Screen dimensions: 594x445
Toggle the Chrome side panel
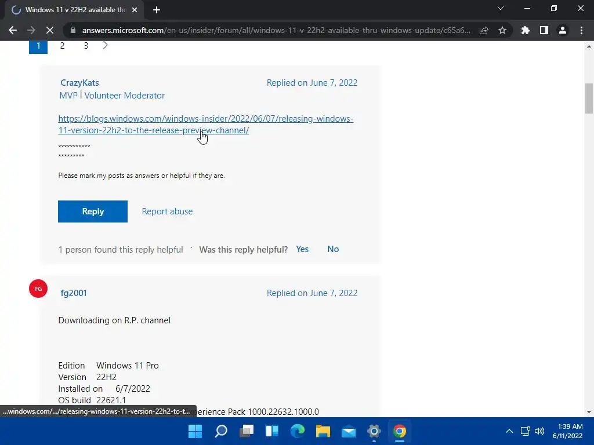(x=544, y=30)
